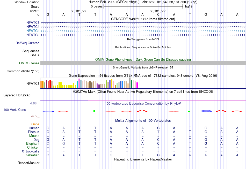The image size is (246, 169).
Task: Click the tall gray bar in GTEx chart
Action: tap(130, 83)
